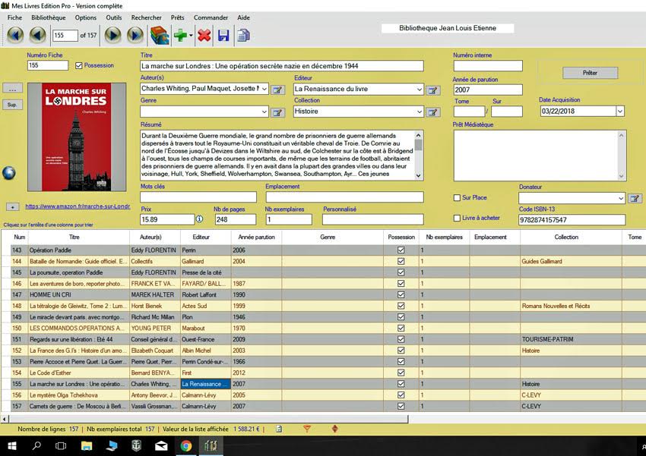Click the Prêter button
Screen dimensions: 646x456
pos(590,73)
